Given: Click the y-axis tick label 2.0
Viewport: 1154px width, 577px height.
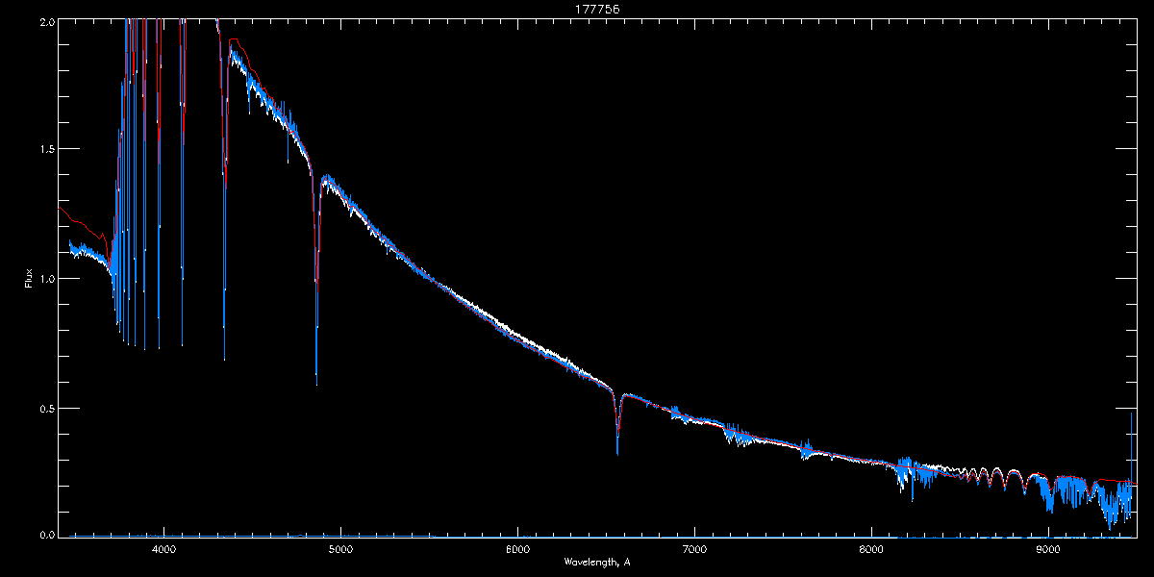Looking at the screenshot, I should point(46,20).
